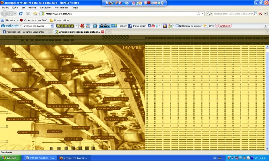Click the search magnifier icon
The width and height of the screenshot is (269, 161).
tap(255, 14)
